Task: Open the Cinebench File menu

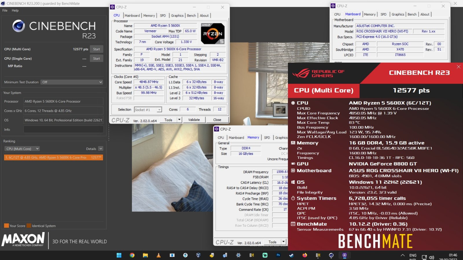Action: coord(5,10)
